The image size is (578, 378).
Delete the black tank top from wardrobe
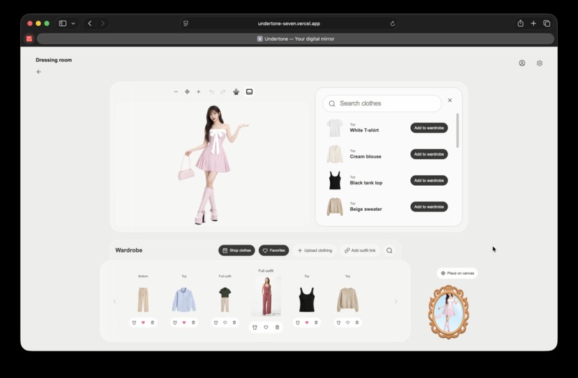[316, 323]
